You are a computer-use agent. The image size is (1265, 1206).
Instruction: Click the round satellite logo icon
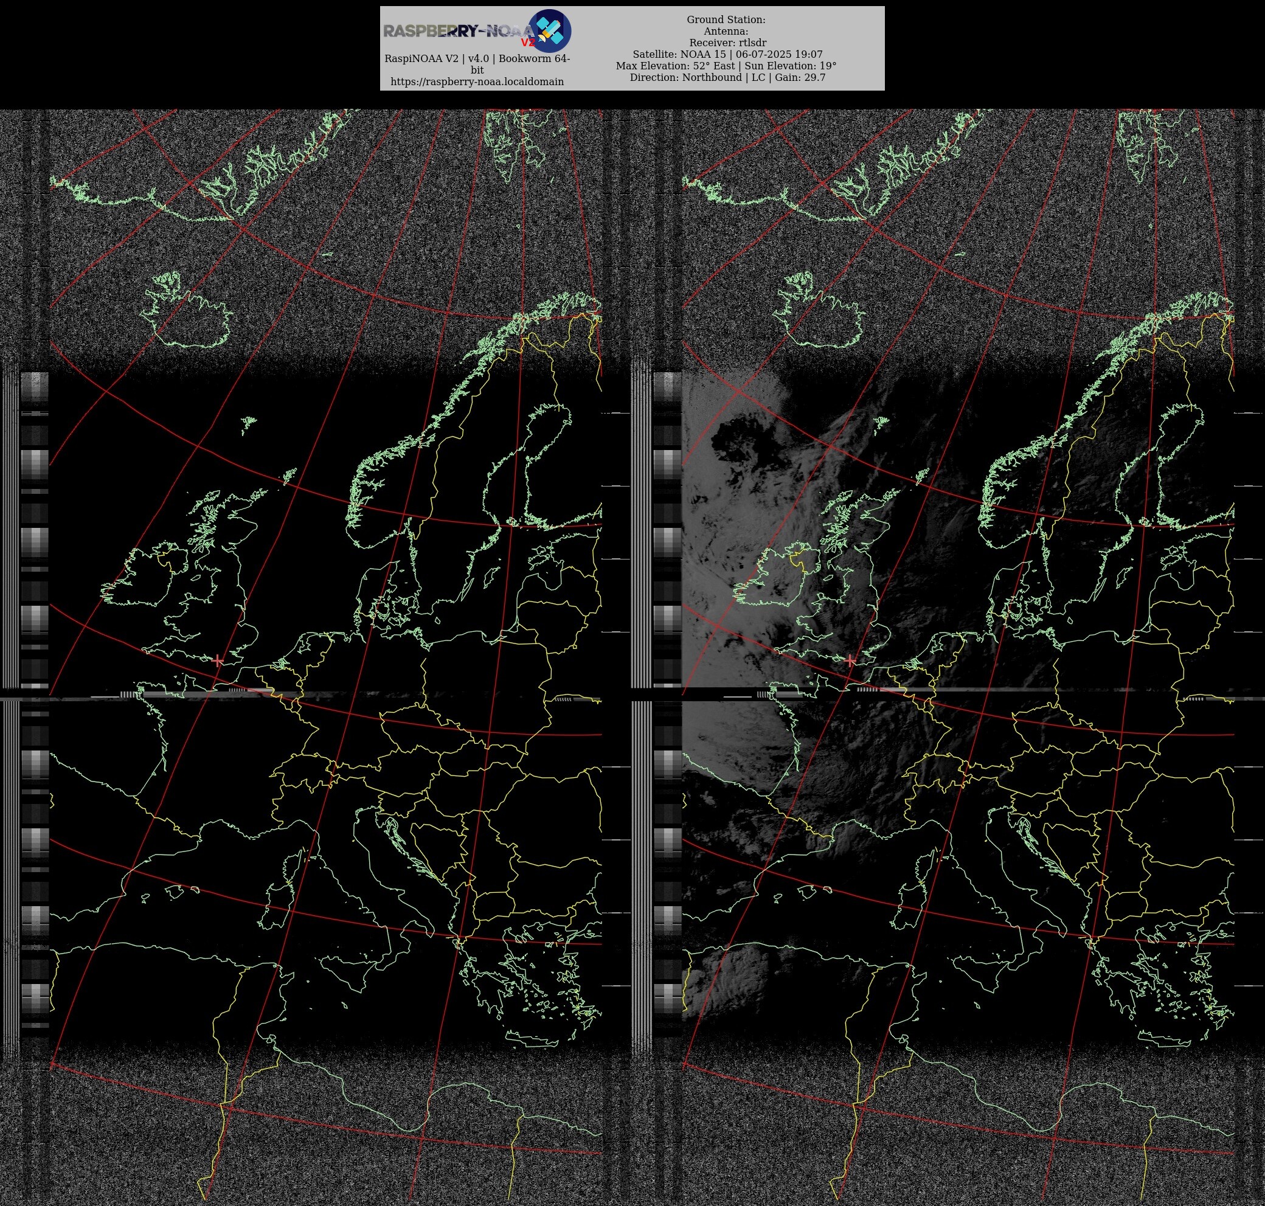[549, 31]
